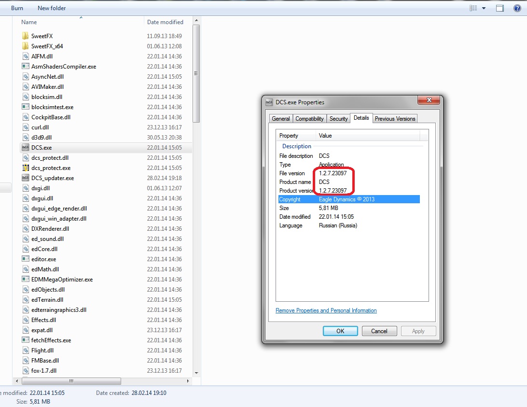527x407 pixels.
Task: Click the editor.exe icon
Action: coord(25,259)
